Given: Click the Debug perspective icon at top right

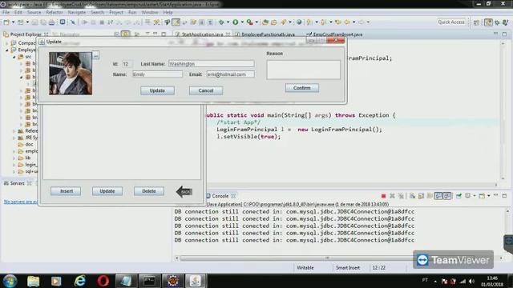Looking at the screenshot, I should (x=497, y=22).
